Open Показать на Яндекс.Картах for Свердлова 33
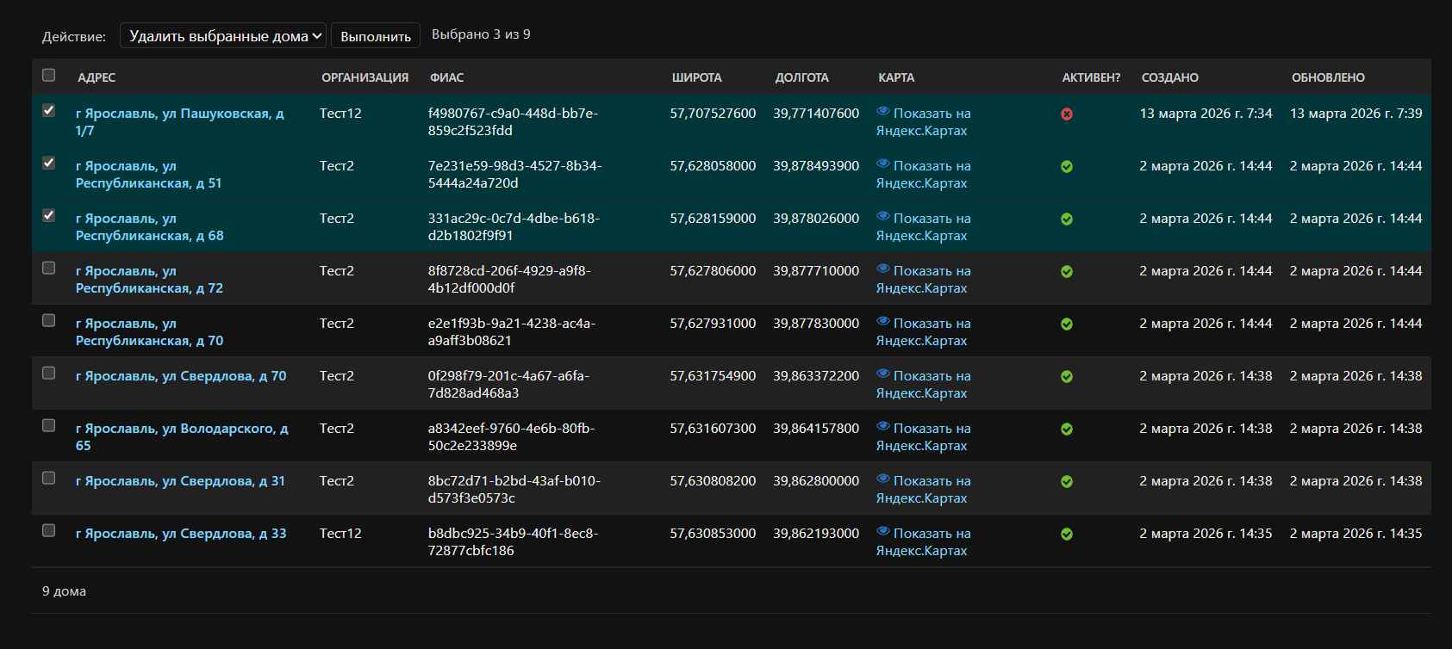The height and width of the screenshot is (649, 1452). pos(923,542)
